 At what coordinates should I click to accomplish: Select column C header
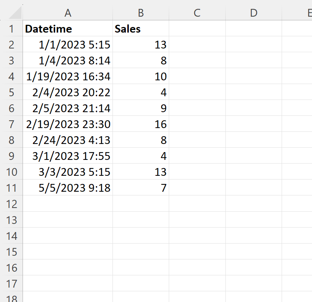[197, 13]
